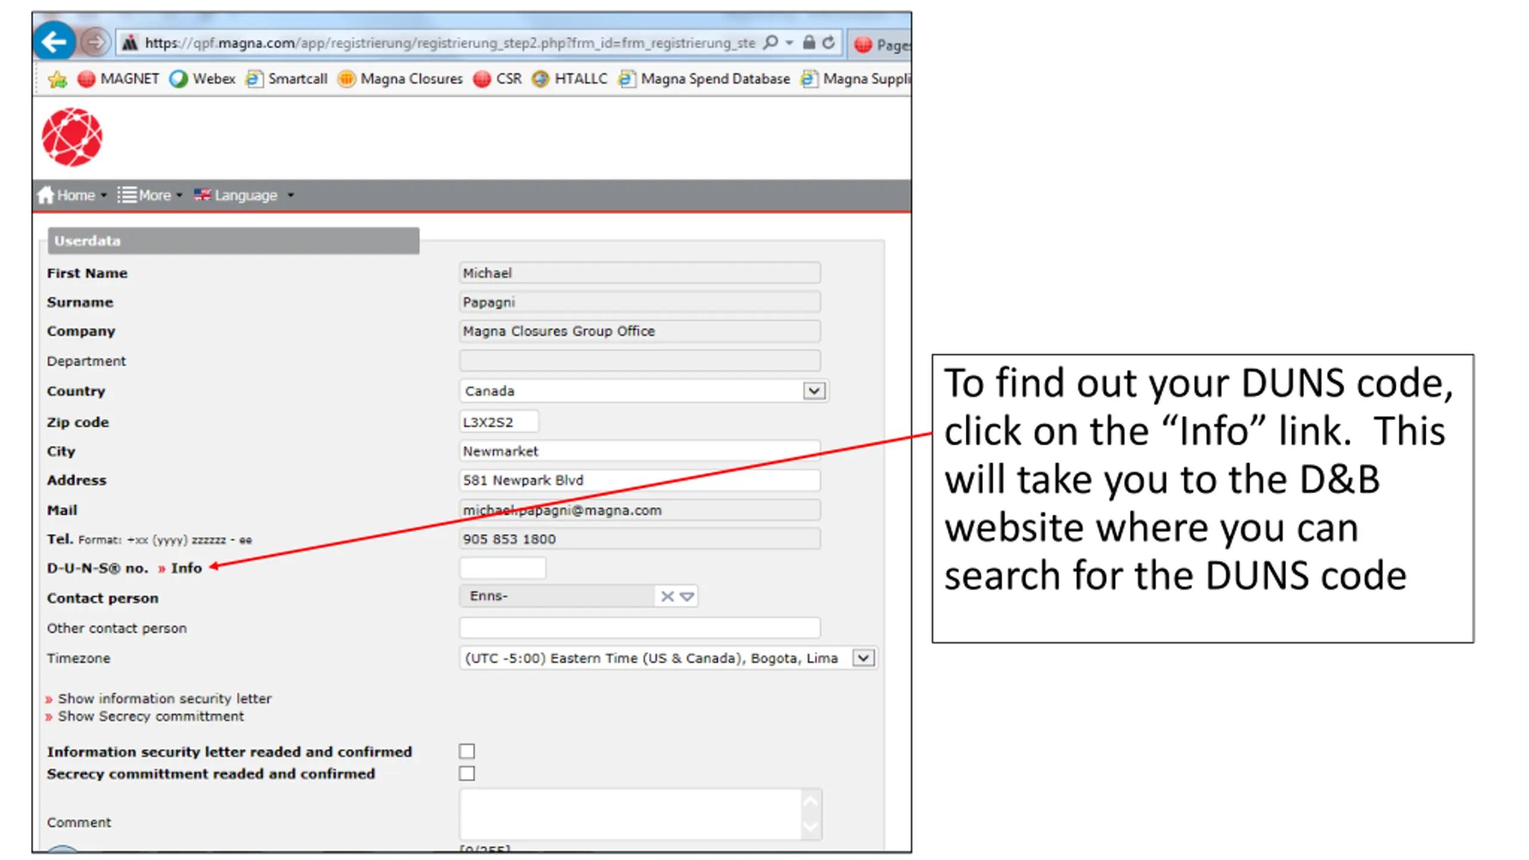Click the Comment box scrollbar up arrow
This screenshot has width=1529, height=860.
click(810, 802)
